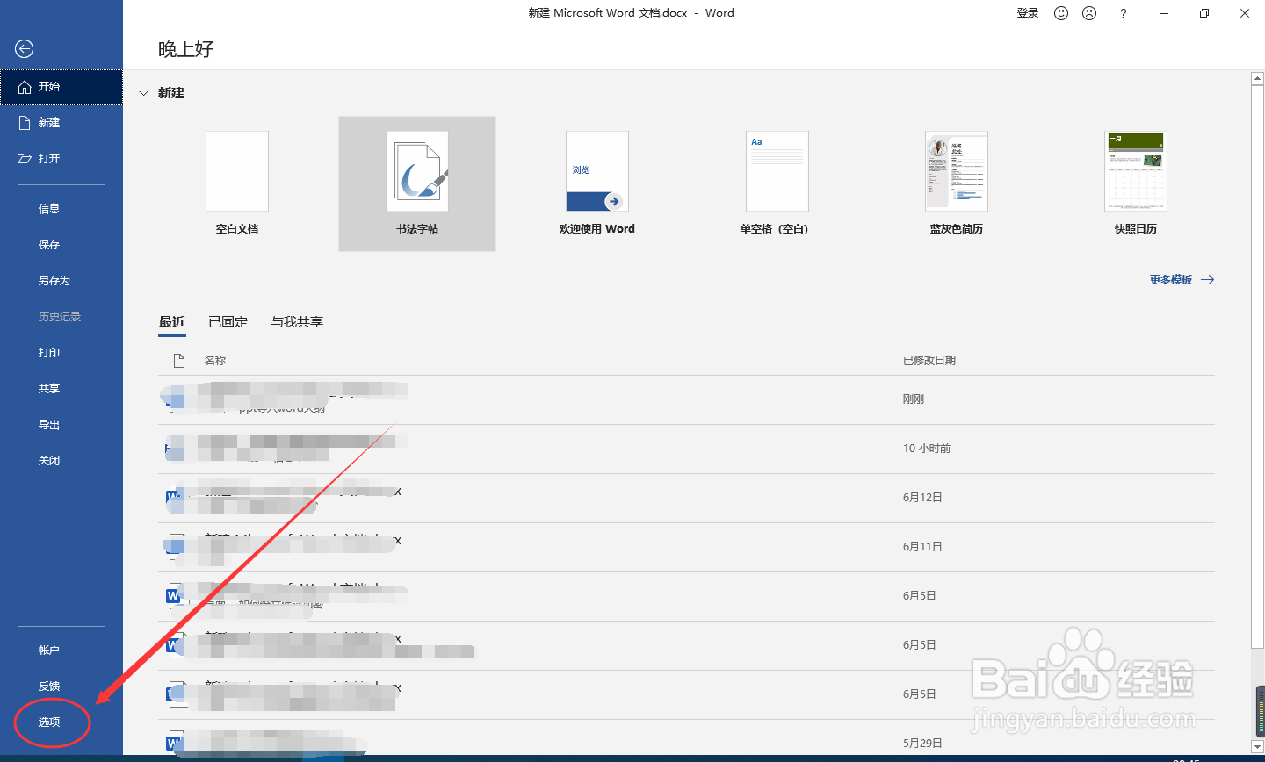The height and width of the screenshot is (762, 1265).
Task: Click the open folder icon beside 打开
Action: coord(25,159)
